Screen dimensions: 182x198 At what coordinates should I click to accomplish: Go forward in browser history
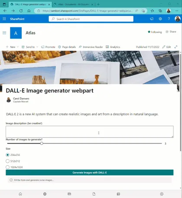tap(13, 11)
